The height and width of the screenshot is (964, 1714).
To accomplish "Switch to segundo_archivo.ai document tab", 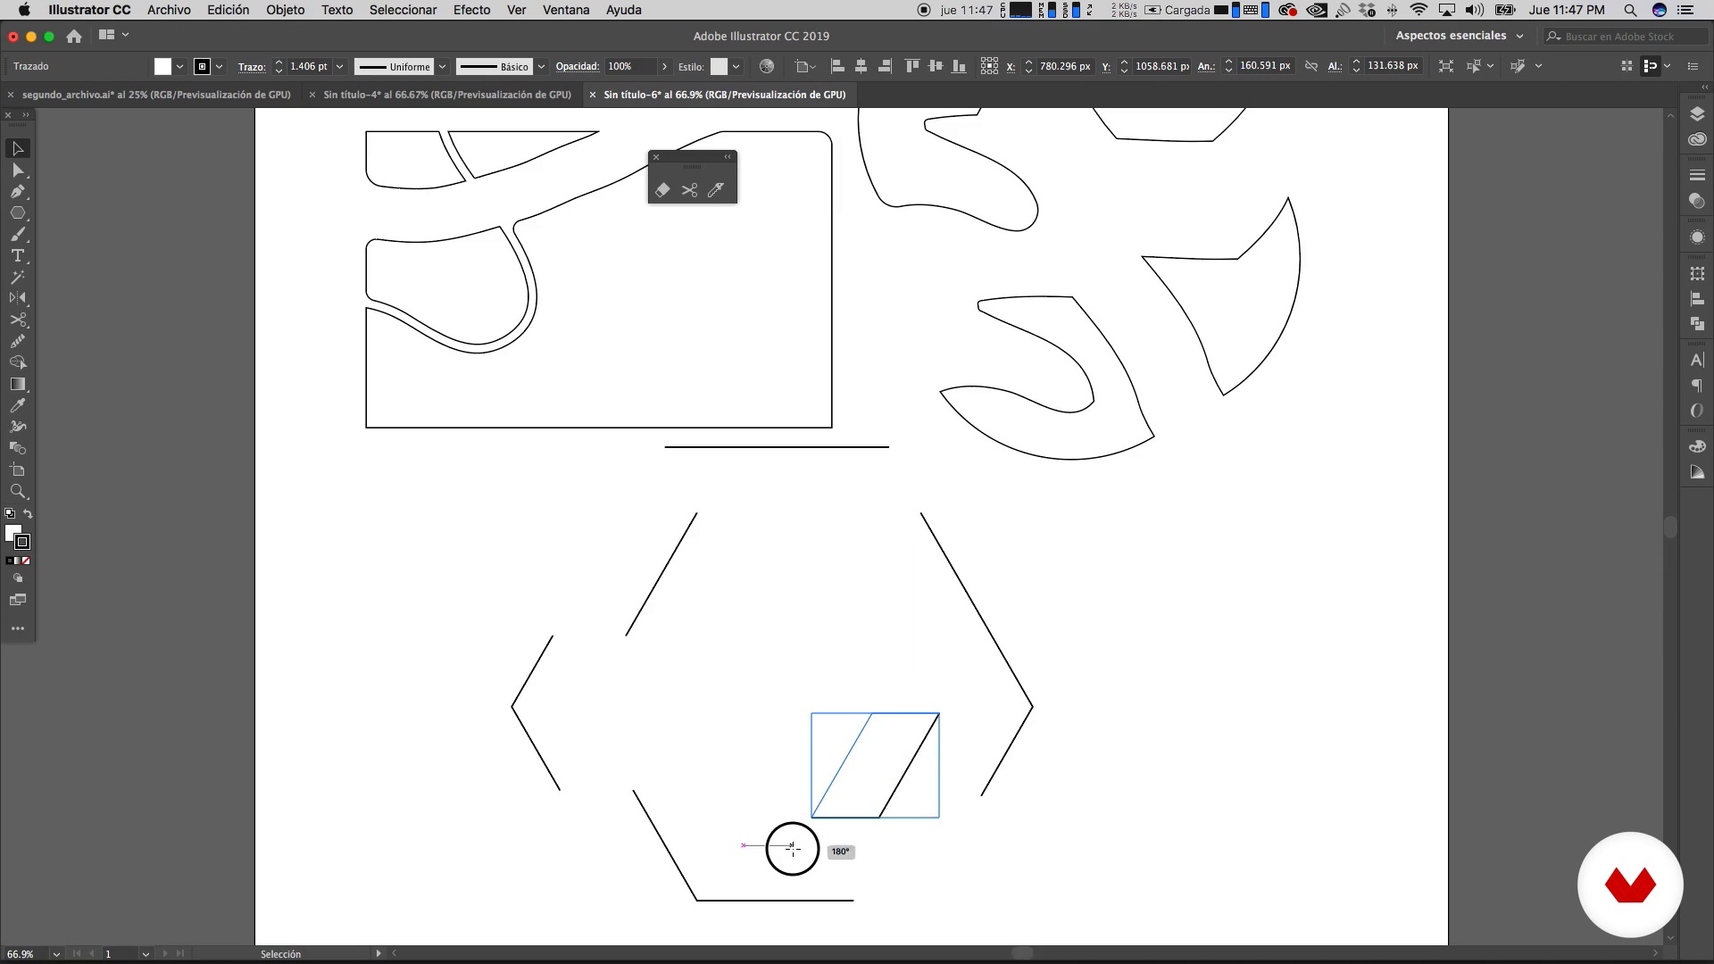I will pyautogui.click(x=156, y=95).
